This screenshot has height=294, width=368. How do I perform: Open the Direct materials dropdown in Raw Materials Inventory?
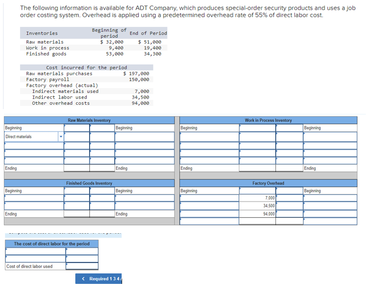click(61, 136)
